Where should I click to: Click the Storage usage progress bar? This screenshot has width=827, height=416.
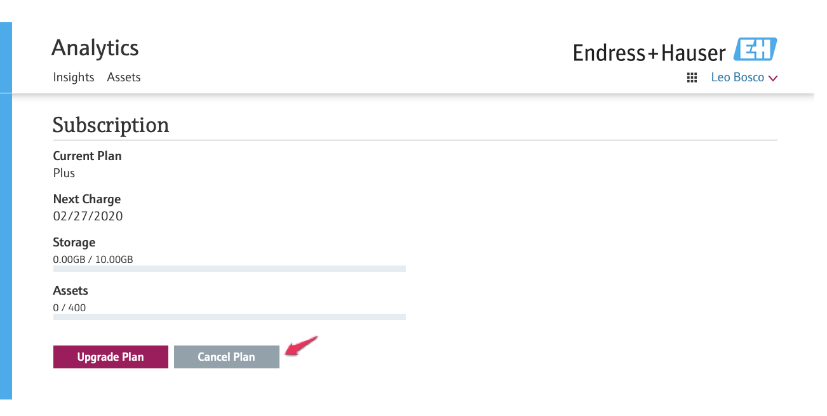(x=229, y=269)
